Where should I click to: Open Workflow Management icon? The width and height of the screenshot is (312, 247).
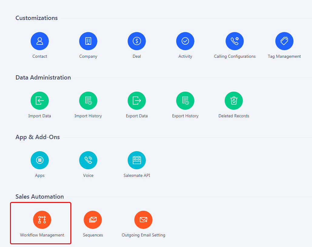[42, 220]
